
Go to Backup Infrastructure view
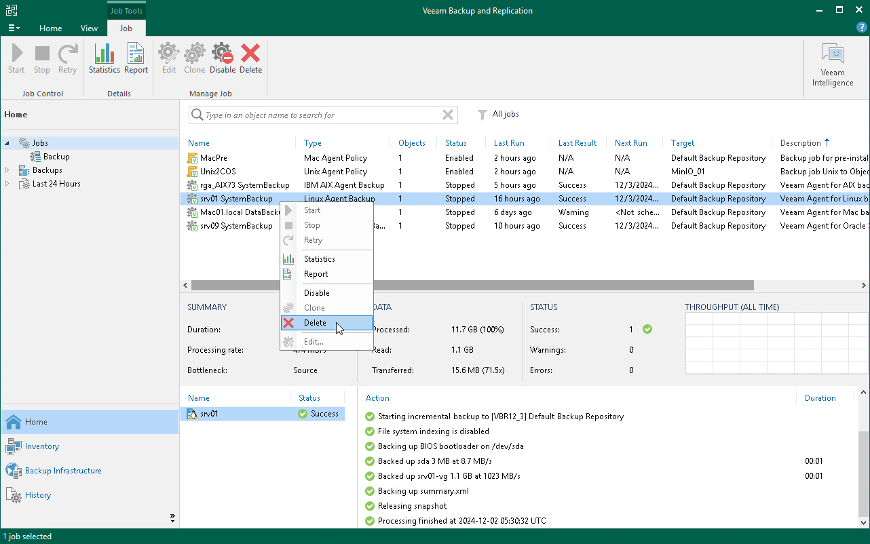(x=63, y=471)
